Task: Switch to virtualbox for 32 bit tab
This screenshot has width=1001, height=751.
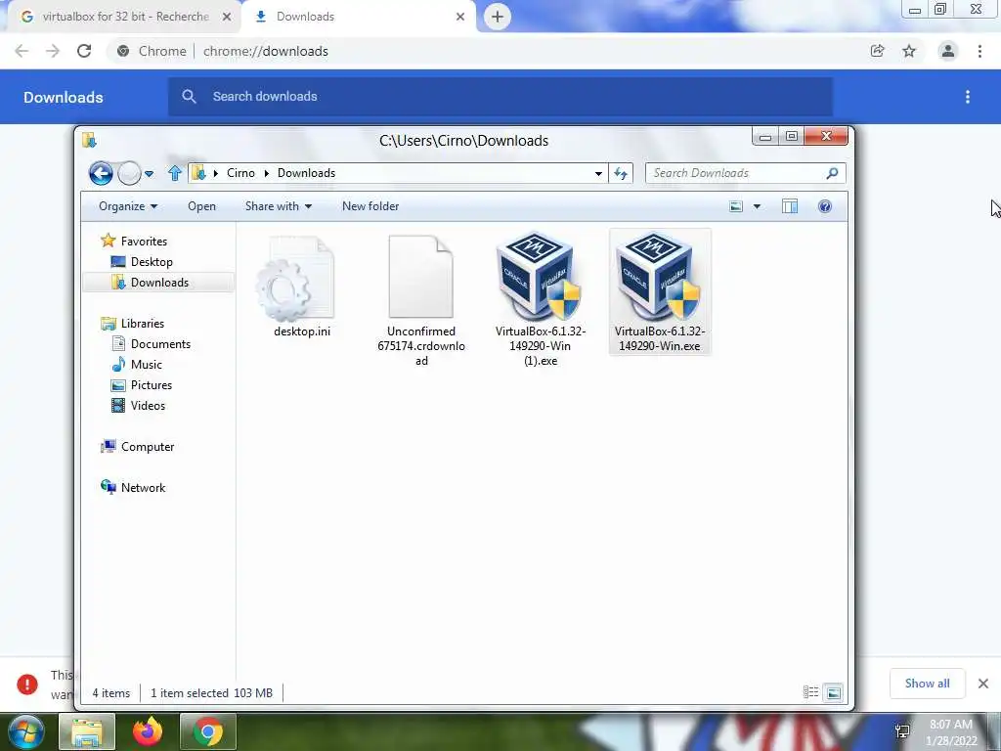Action: pyautogui.click(x=119, y=17)
